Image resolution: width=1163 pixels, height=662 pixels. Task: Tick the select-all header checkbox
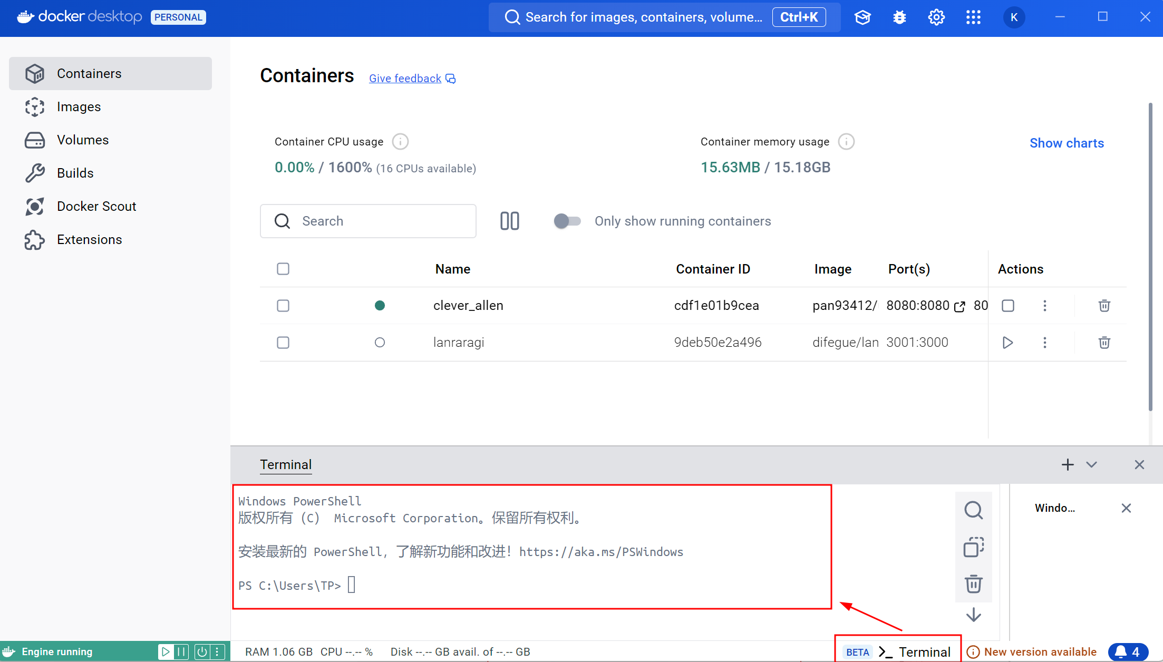283,269
